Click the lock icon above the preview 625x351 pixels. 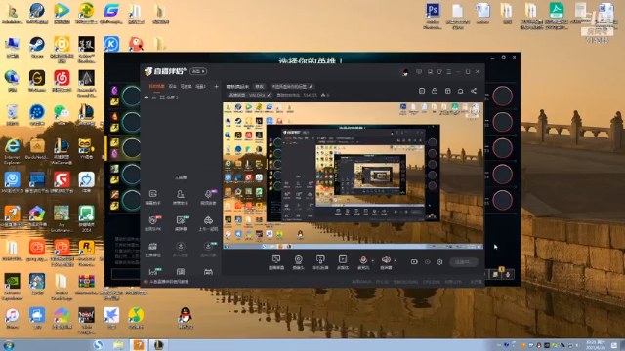pos(435,91)
